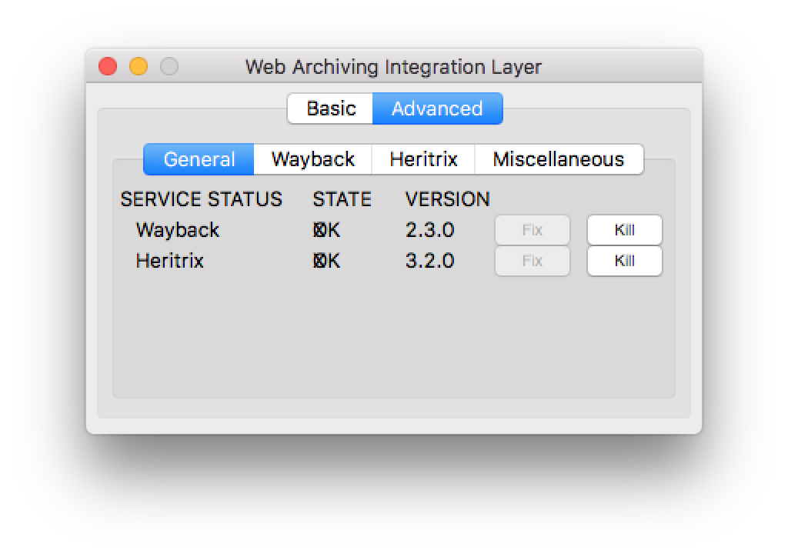Kill the Heritrix service
This screenshot has width=788, height=557.
click(624, 261)
